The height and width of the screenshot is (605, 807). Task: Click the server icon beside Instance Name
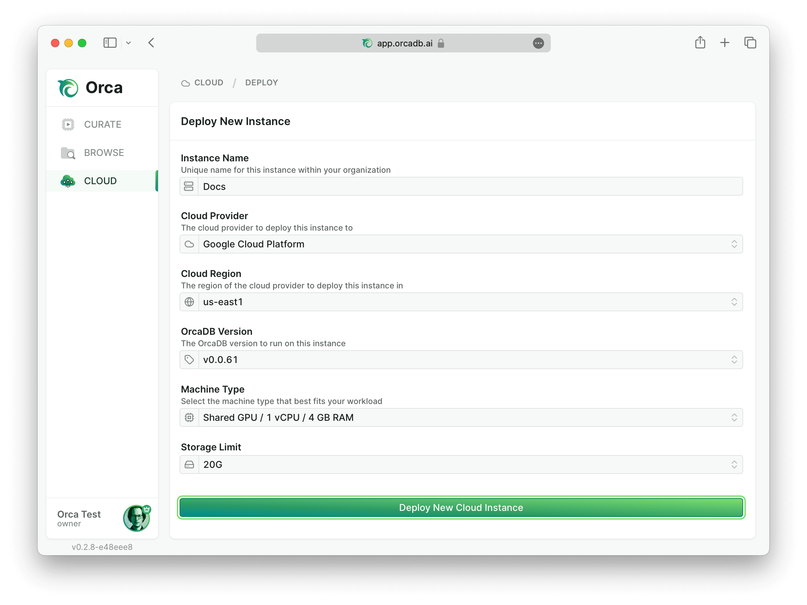(189, 186)
